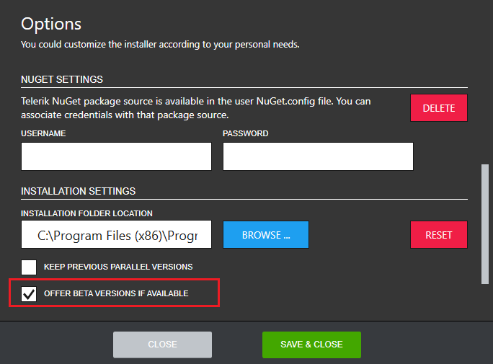This screenshot has width=493, height=364.
Task: Click the Options heading
Action: coord(51,24)
